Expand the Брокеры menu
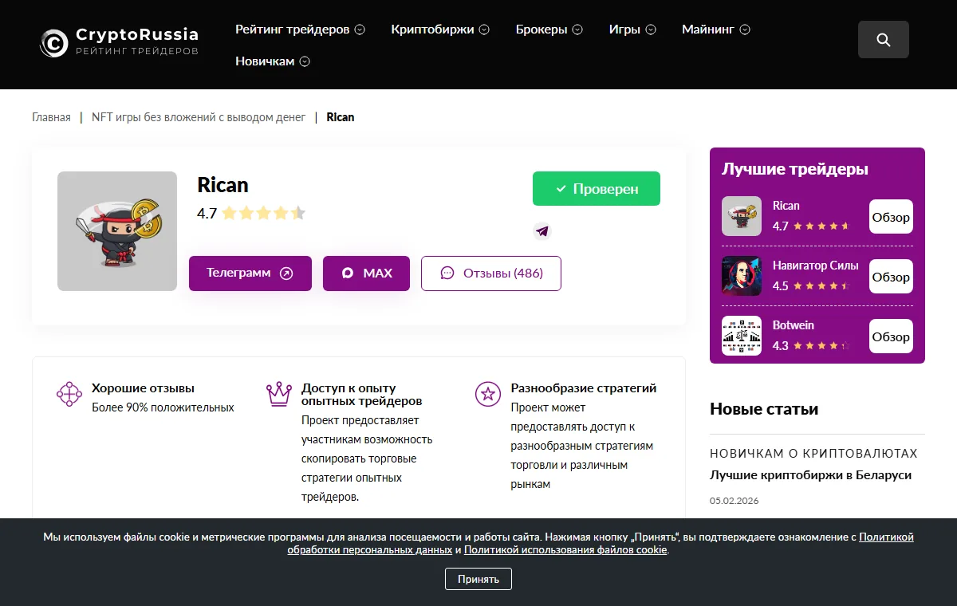Image resolution: width=957 pixels, height=606 pixels. click(549, 30)
